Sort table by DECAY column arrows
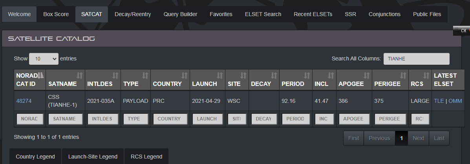 [x=274, y=75]
